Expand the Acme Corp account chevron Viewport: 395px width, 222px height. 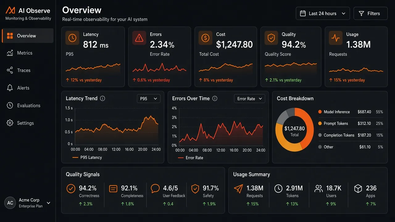[48, 203]
